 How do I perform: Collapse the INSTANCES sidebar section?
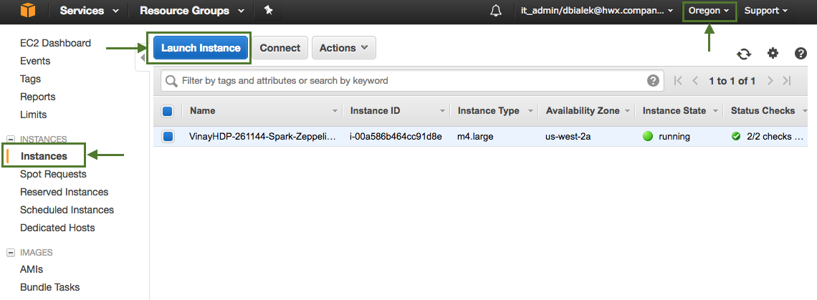click(11, 140)
